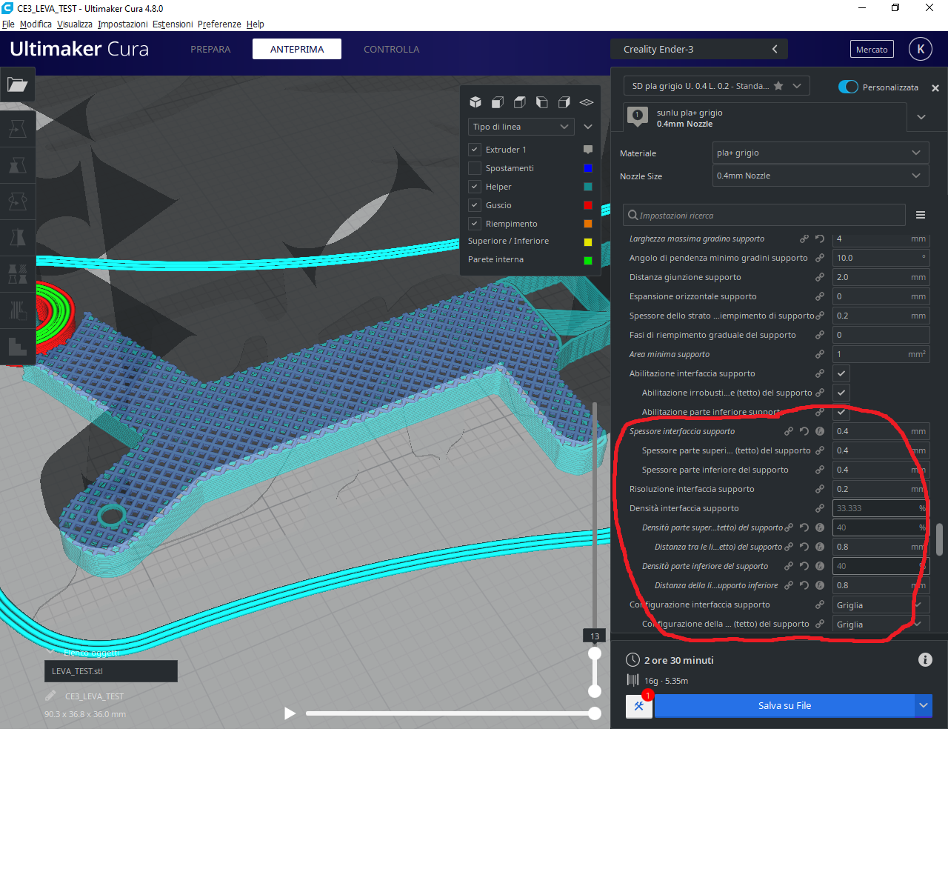948x886 pixels.
Task: Uncheck Abilitazione parte inferiore supporto
Action: click(841, 412)
